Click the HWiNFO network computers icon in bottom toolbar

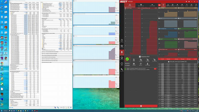58,108
